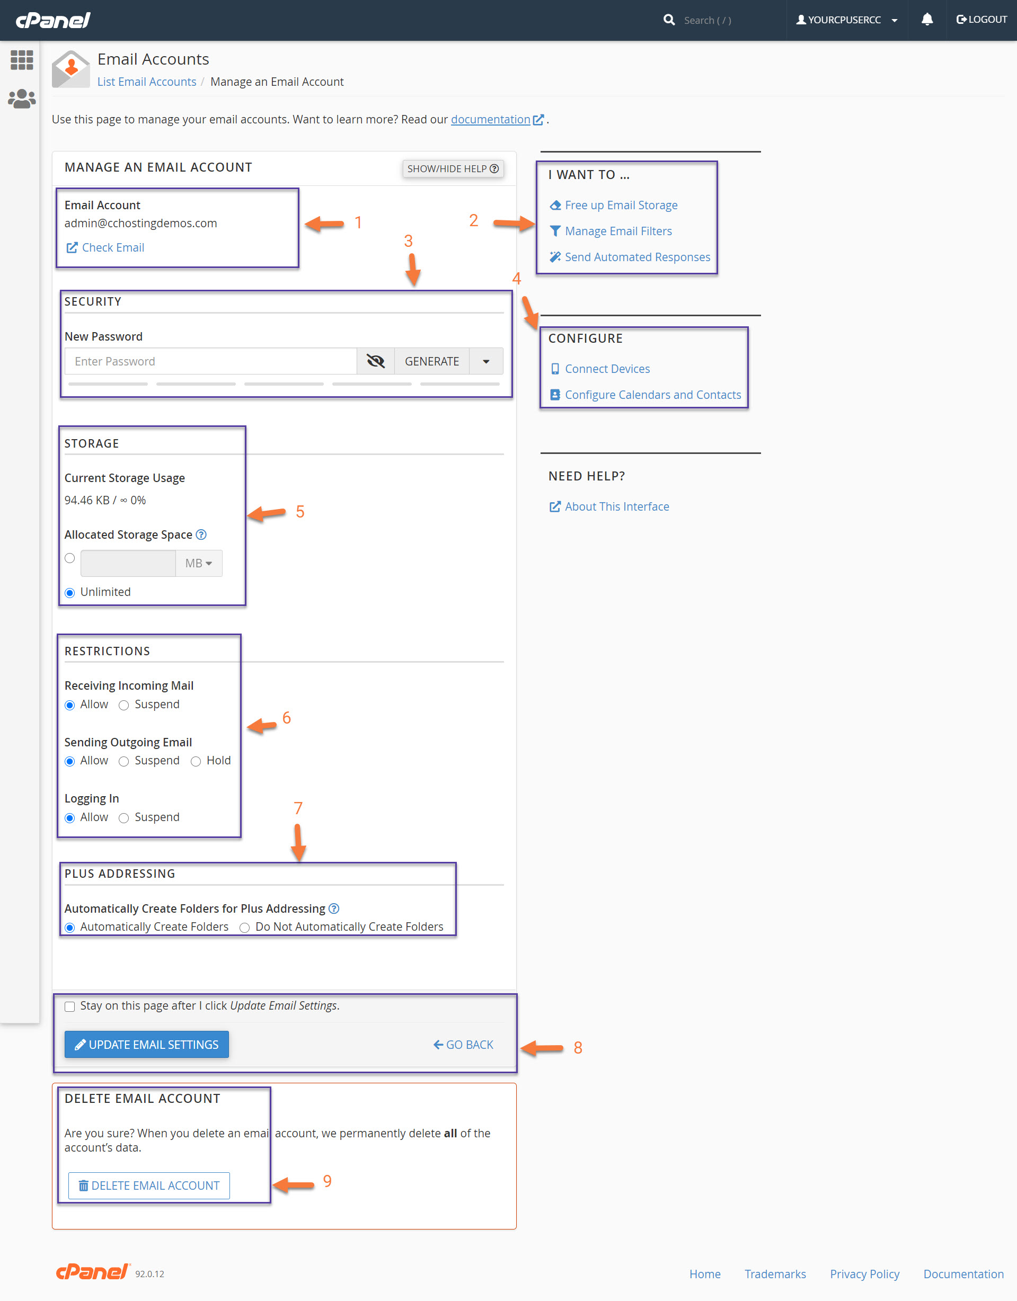Open the MB unit dropdown under Allocated Storage
Image resolution: width=1017 pixels, height=1301 pixels.
point(199,563)
